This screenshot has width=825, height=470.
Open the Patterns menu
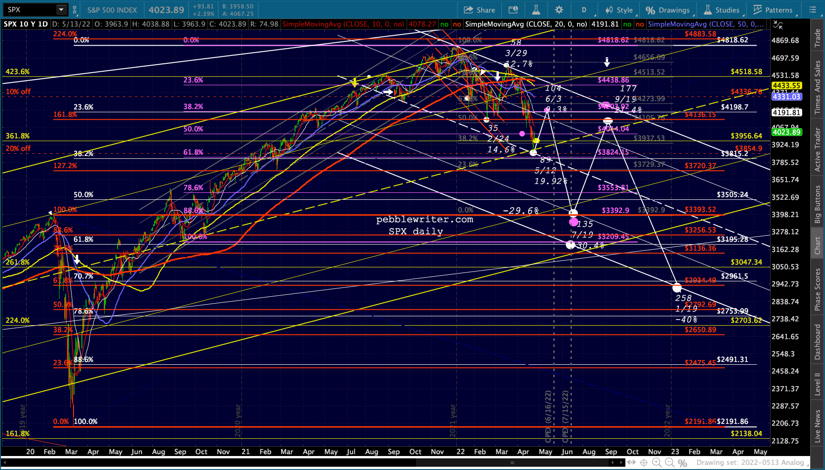[x=773, y=10]
